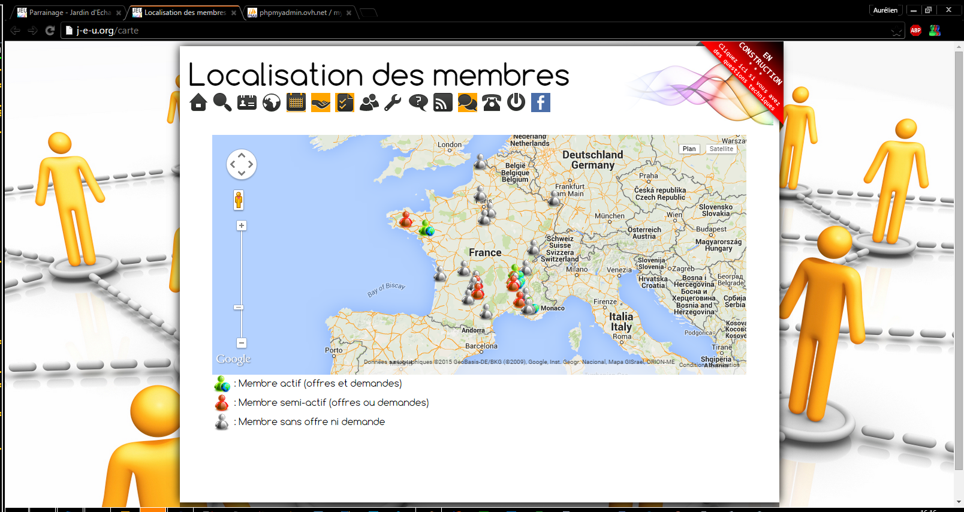Open the Facebook page icon
964x512 pixels.
[x=540, y=103]
